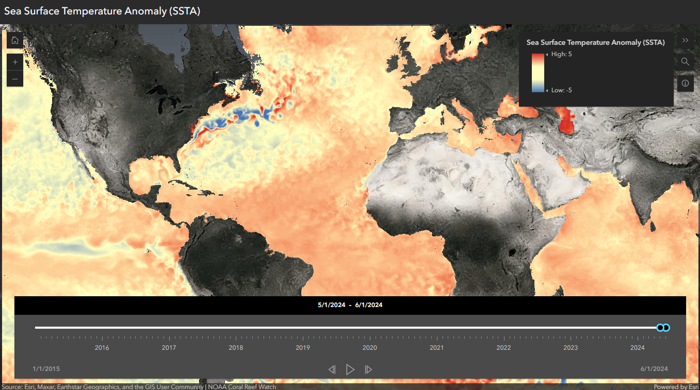Click the SSTA legend color ramp
This screenshot has width=700, height=390.
pos(538,72)
